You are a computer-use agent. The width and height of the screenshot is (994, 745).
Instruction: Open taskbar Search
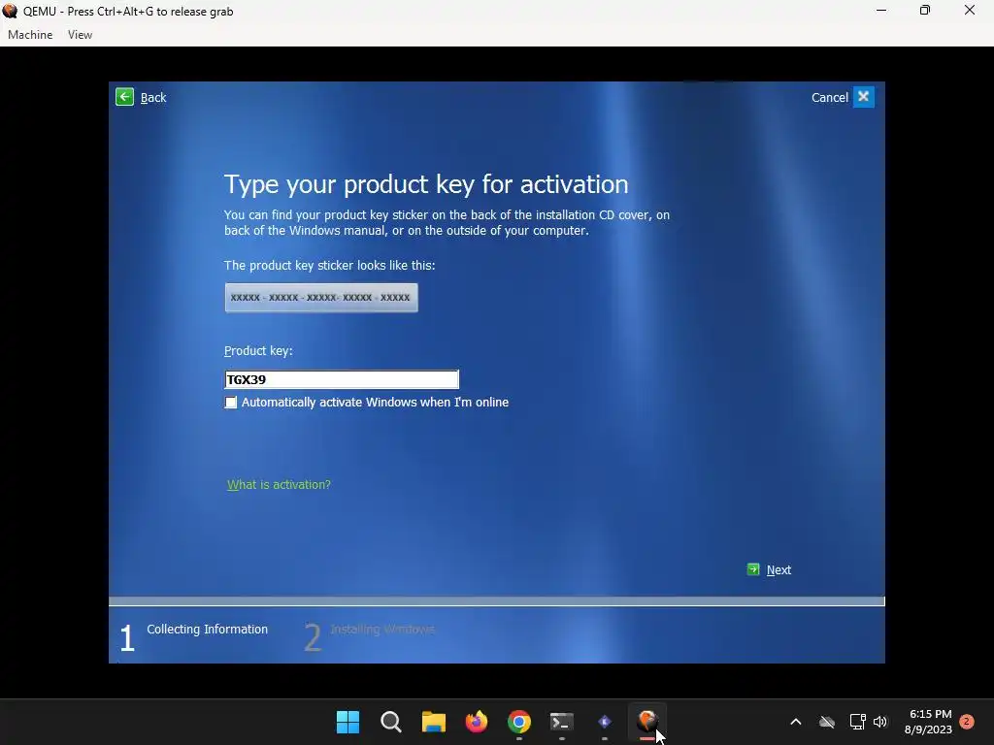tap(390, 722)
